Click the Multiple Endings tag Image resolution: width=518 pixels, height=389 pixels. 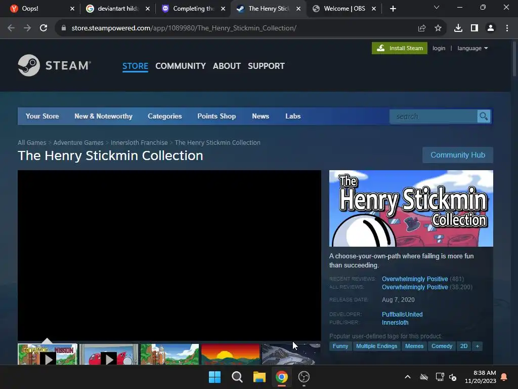click(x=376, y=346)
